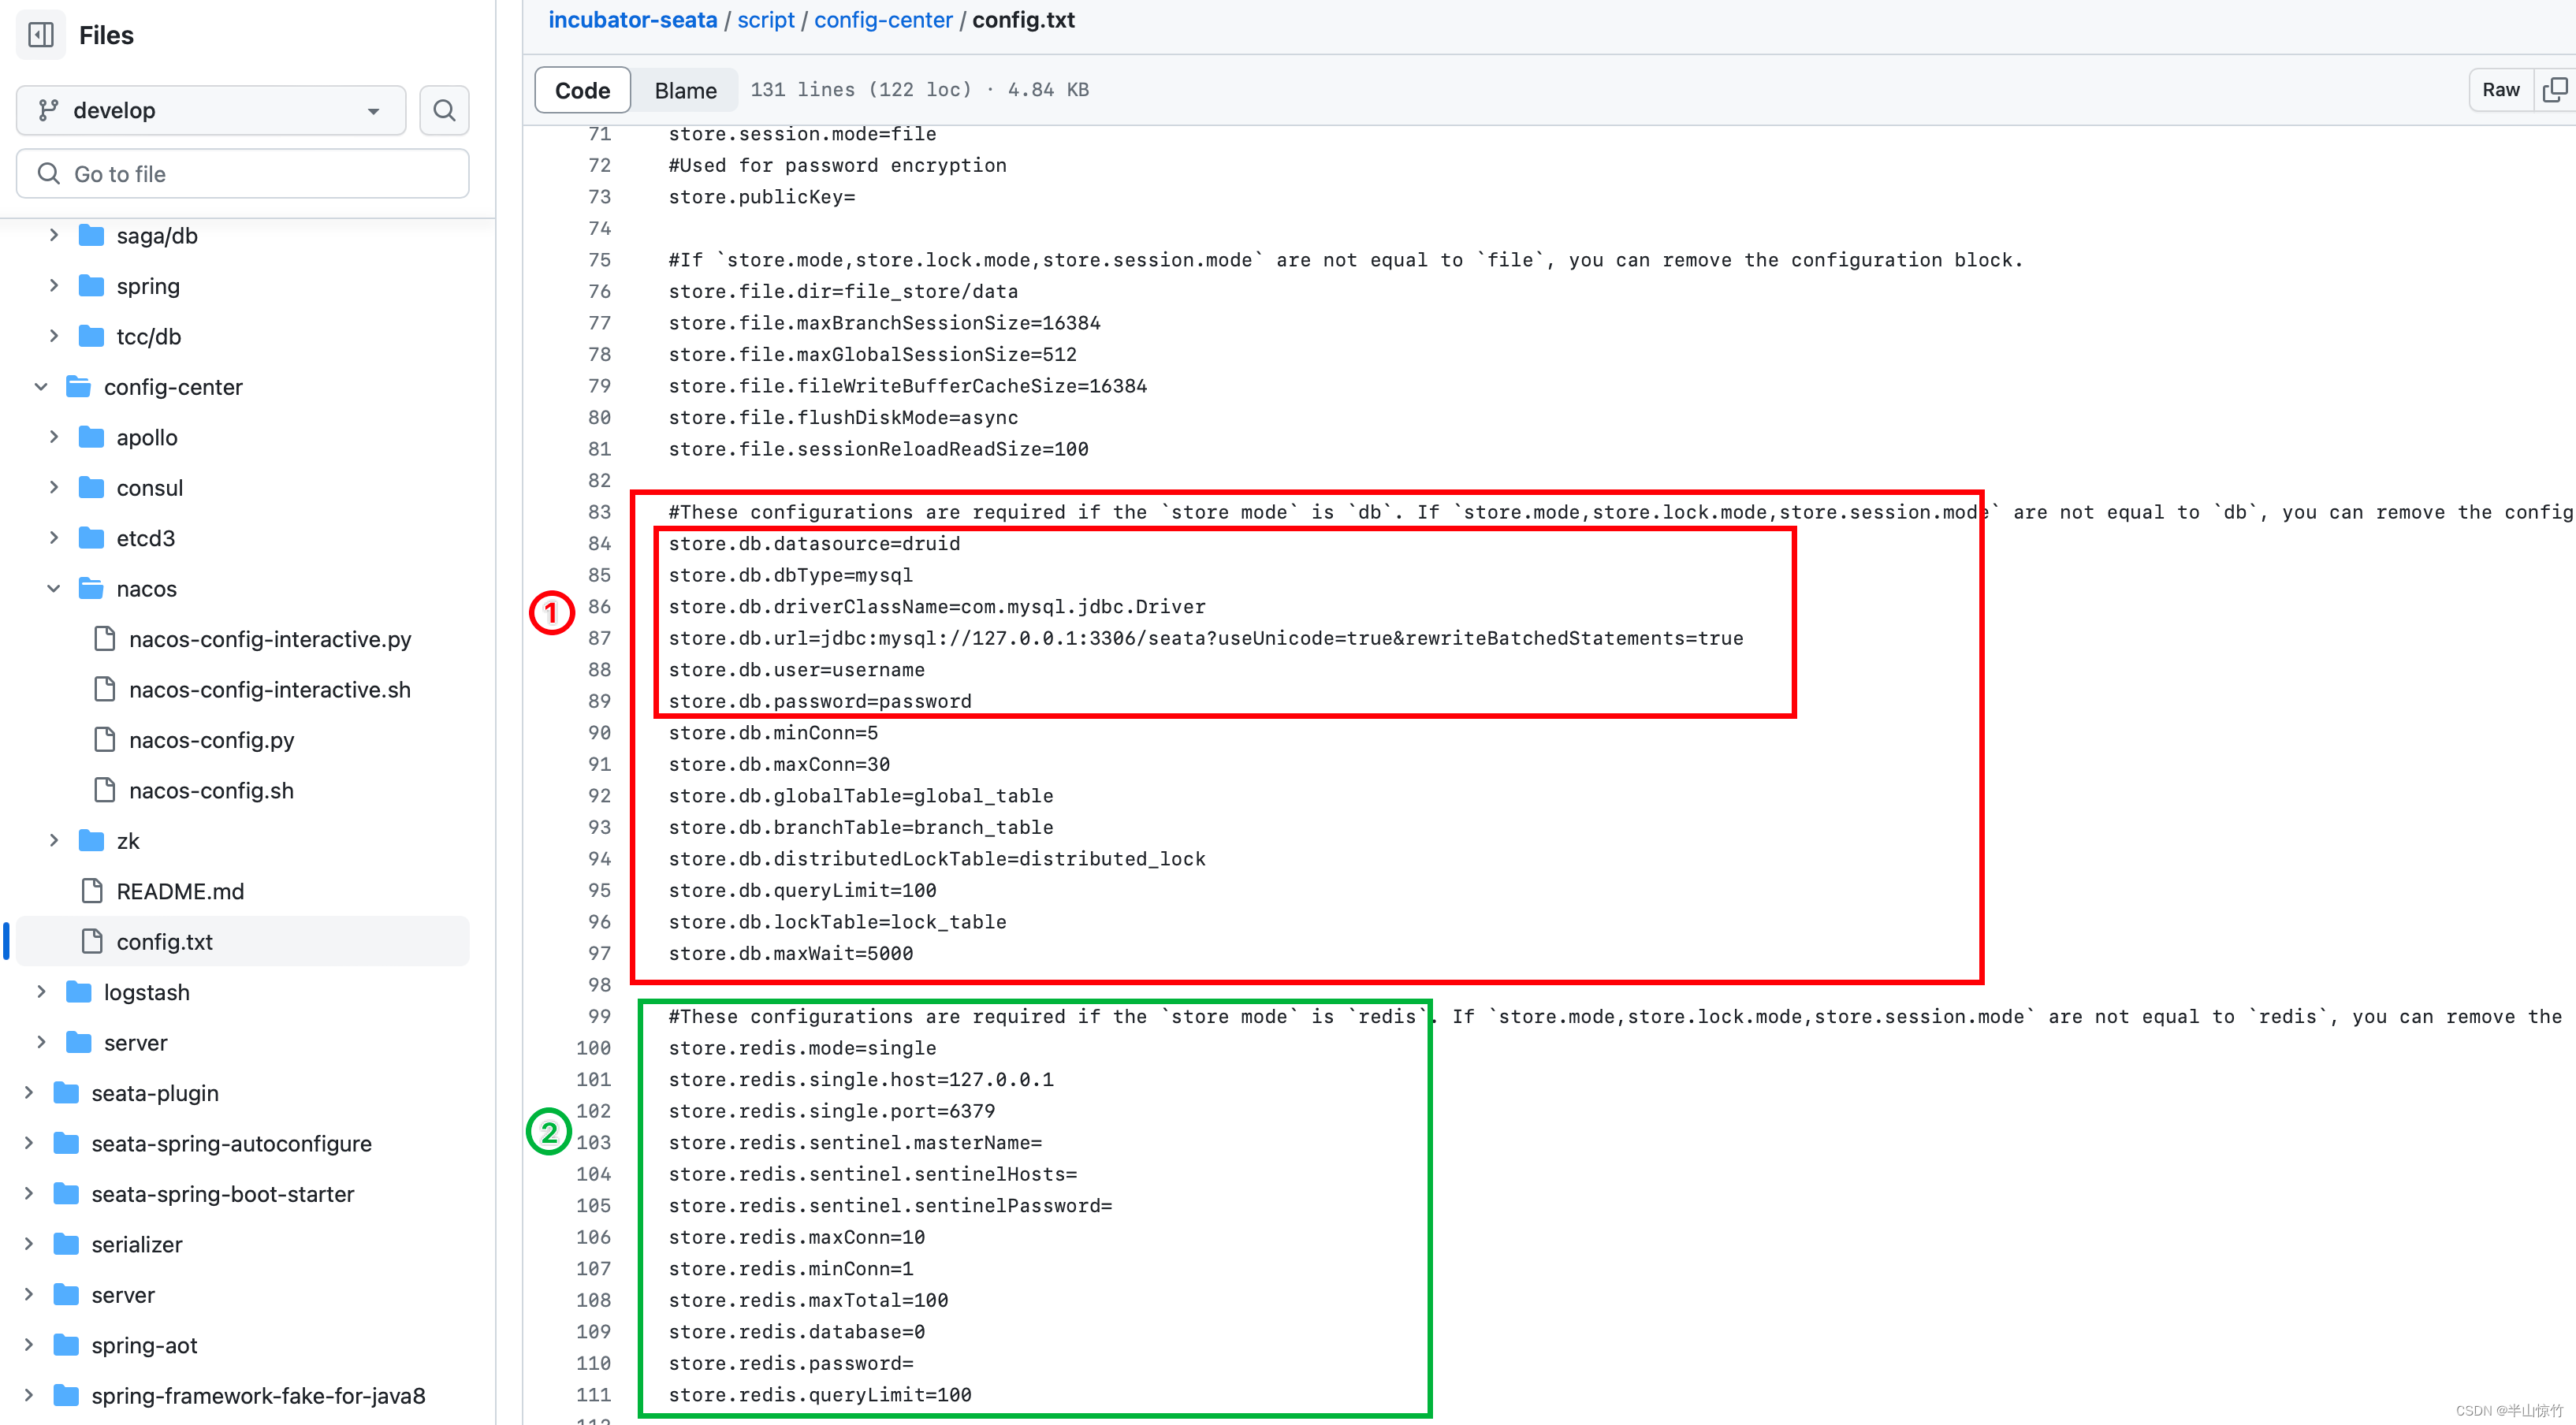Click the text store.session.mode=file

click(x=802, y=134)
